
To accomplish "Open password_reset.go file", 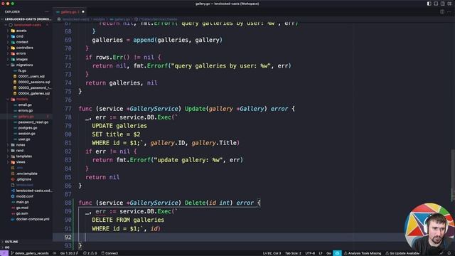I will coord(33,122).
